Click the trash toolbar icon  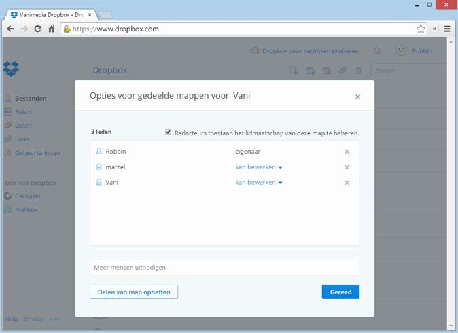point(358,71)
